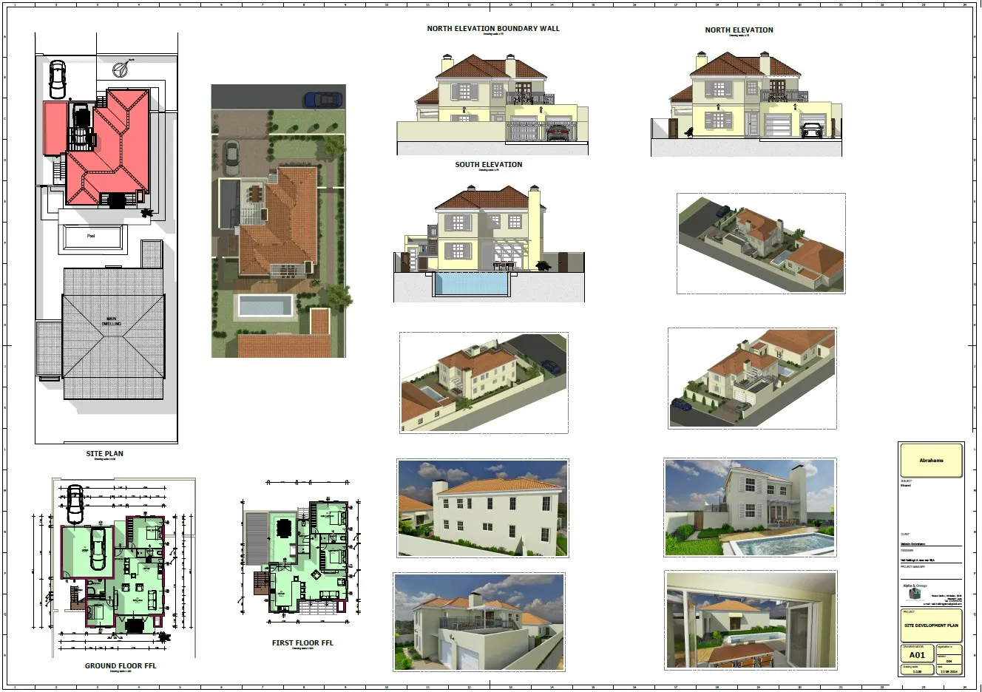Viewport: 982px width, 692px height.
Task: Select the car outline in the site plan driveway
Action: click(57, 78)
